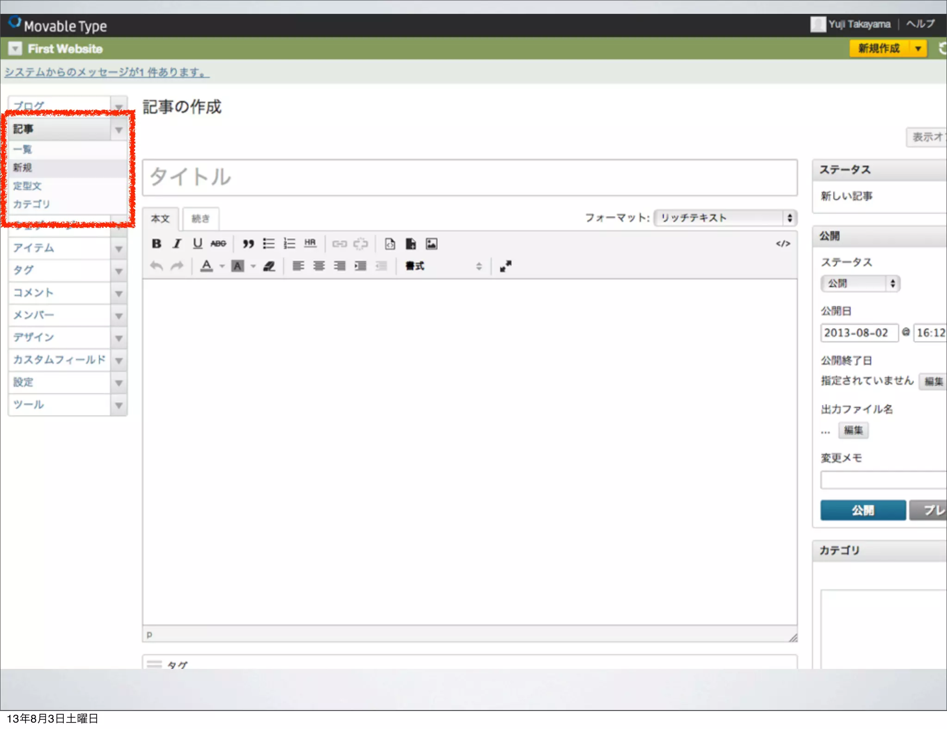Image resolution: width=947 pixels, height=729 pixels.
Task: Insert horizontal rule (HR)
Action: (x=310, y=243)
